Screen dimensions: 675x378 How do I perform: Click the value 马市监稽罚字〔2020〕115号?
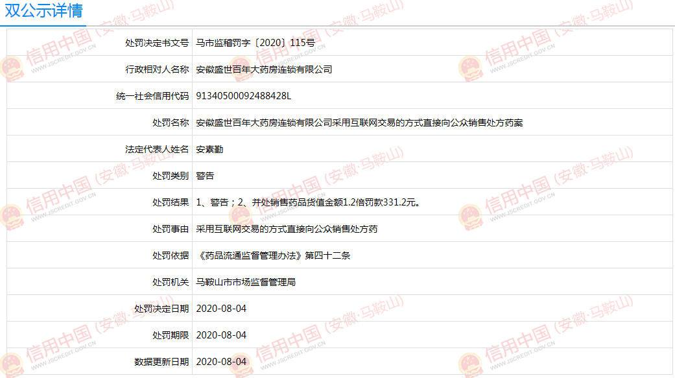coord(255,43)
